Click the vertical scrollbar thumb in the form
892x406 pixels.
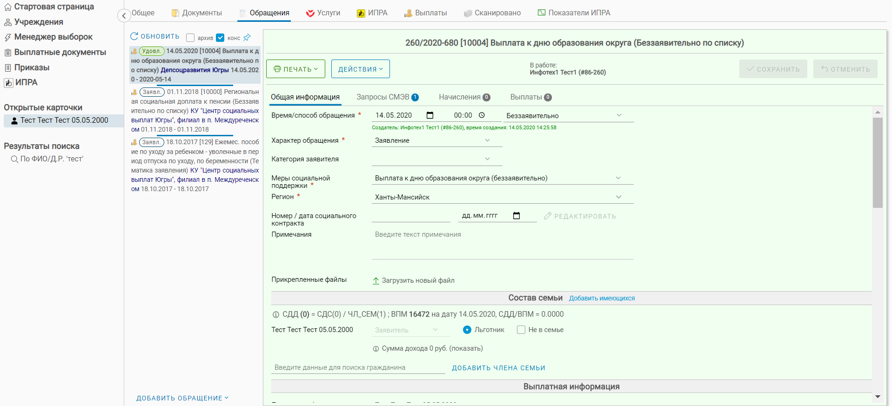tap(878, 163)
